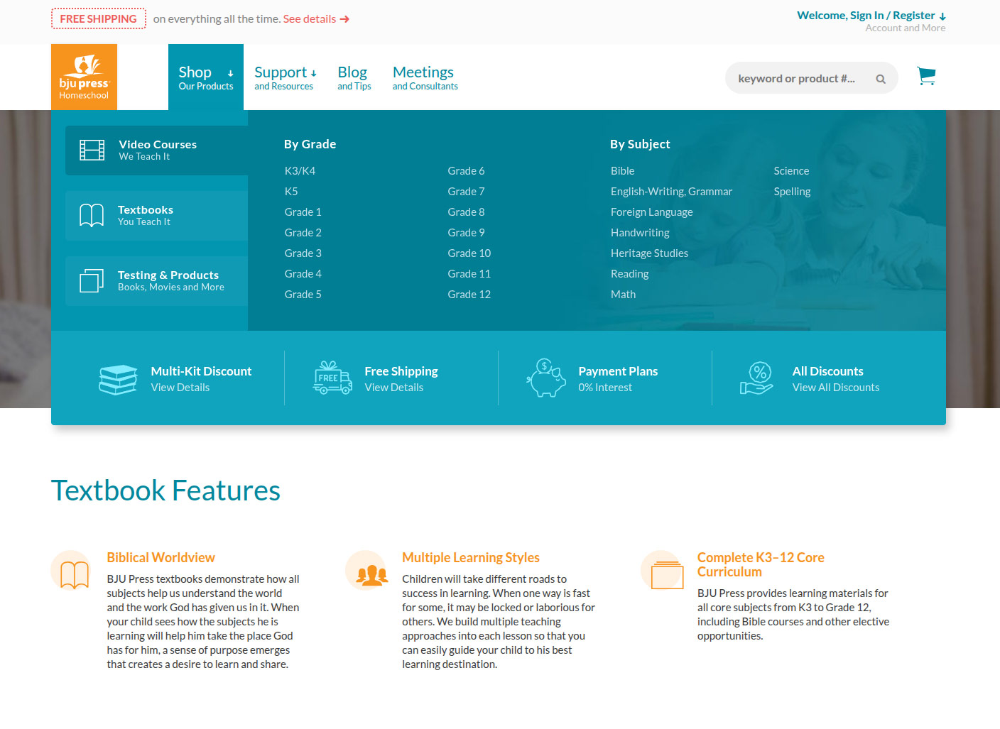Click the FREE SHIPPING badge

tap(99, 18)
